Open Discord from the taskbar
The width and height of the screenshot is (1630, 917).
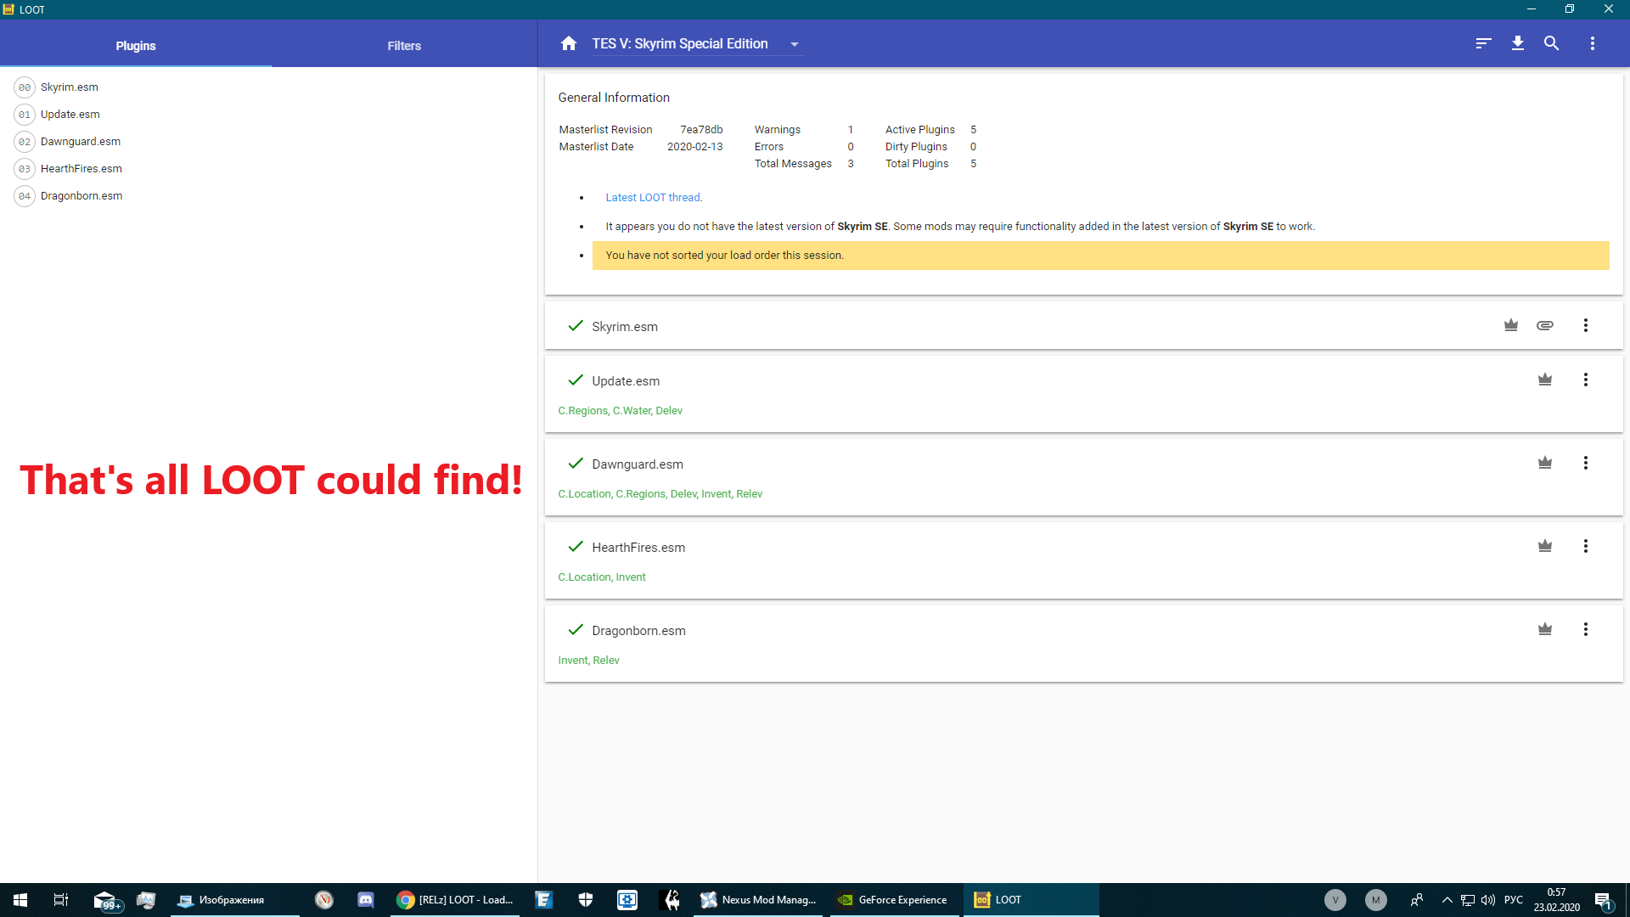(x=366, y=900)
